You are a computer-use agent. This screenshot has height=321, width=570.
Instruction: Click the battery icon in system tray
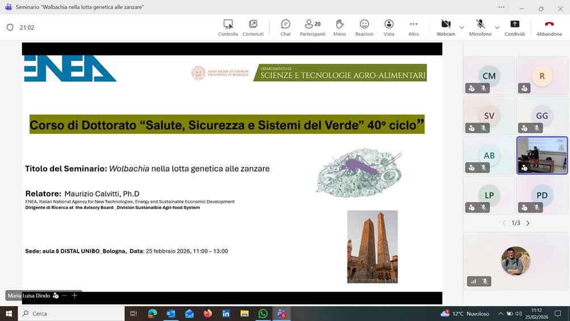(510, 314)
